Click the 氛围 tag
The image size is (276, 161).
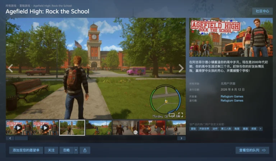tap(237, 129)
